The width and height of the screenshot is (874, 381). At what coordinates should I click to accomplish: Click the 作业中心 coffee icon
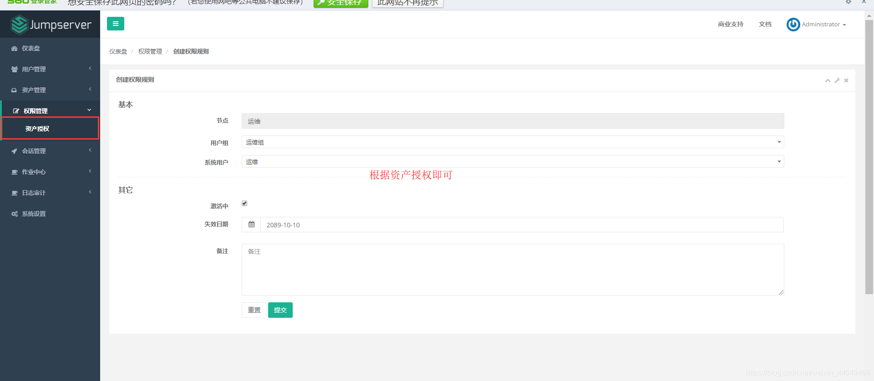click(15, 172)
